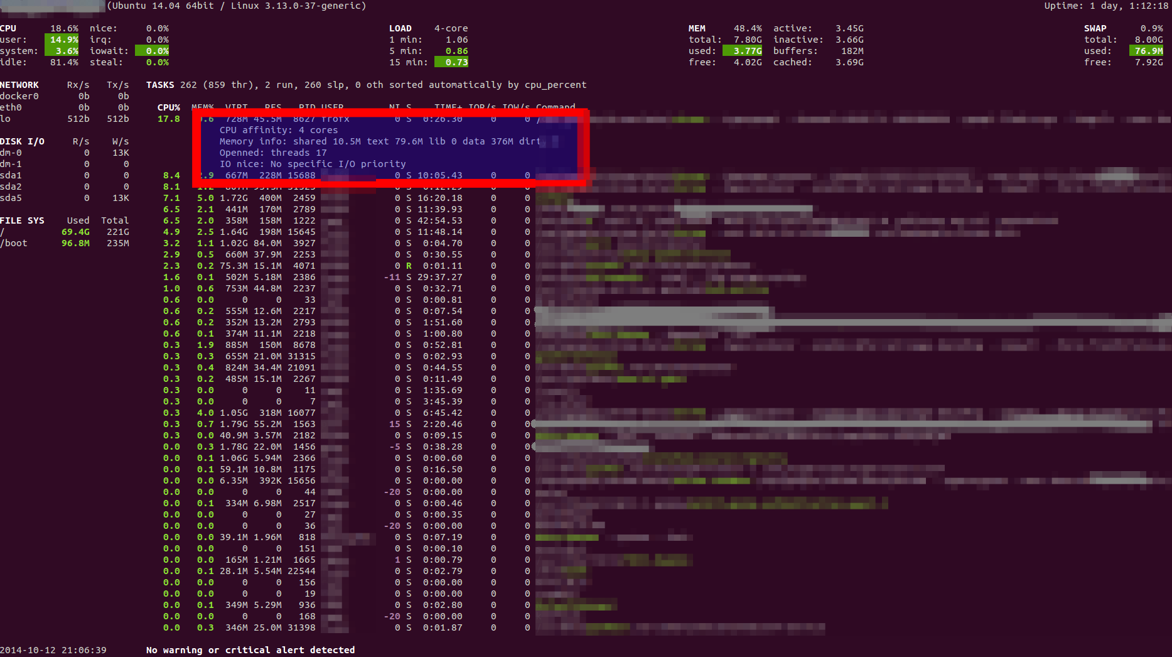Click /boot used 96.8M value
This screenshot has height=657, width=1172.
[75, 243]
